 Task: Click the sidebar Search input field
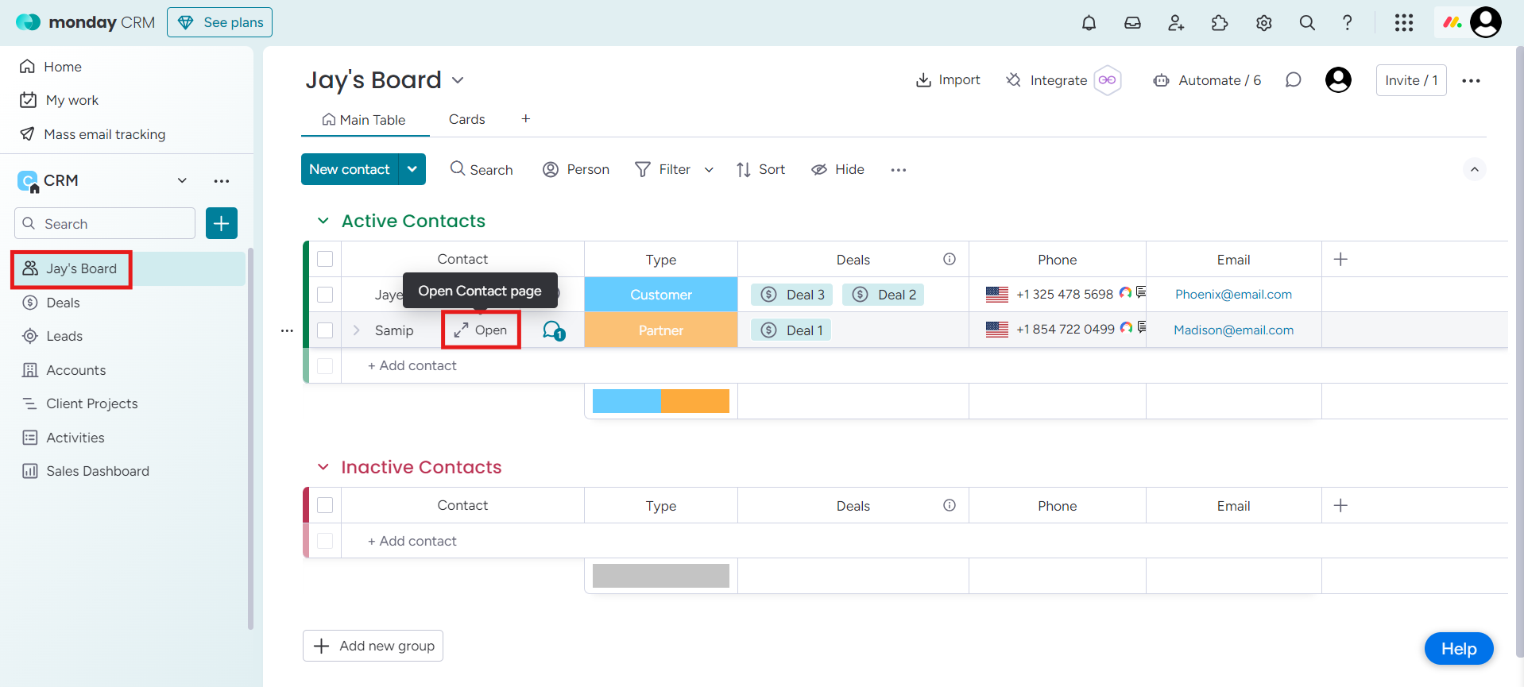click(x=105, y=223)
